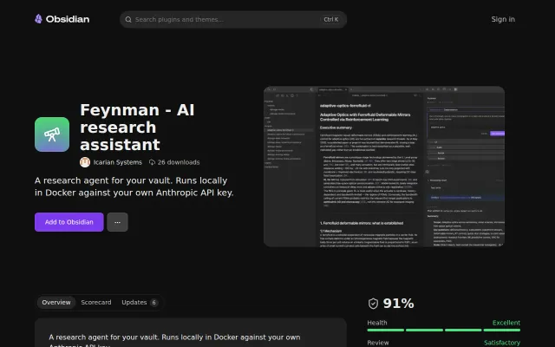Click the Review label
The image size is (555, 347).
pyautogui.click(x=378, y=343)
